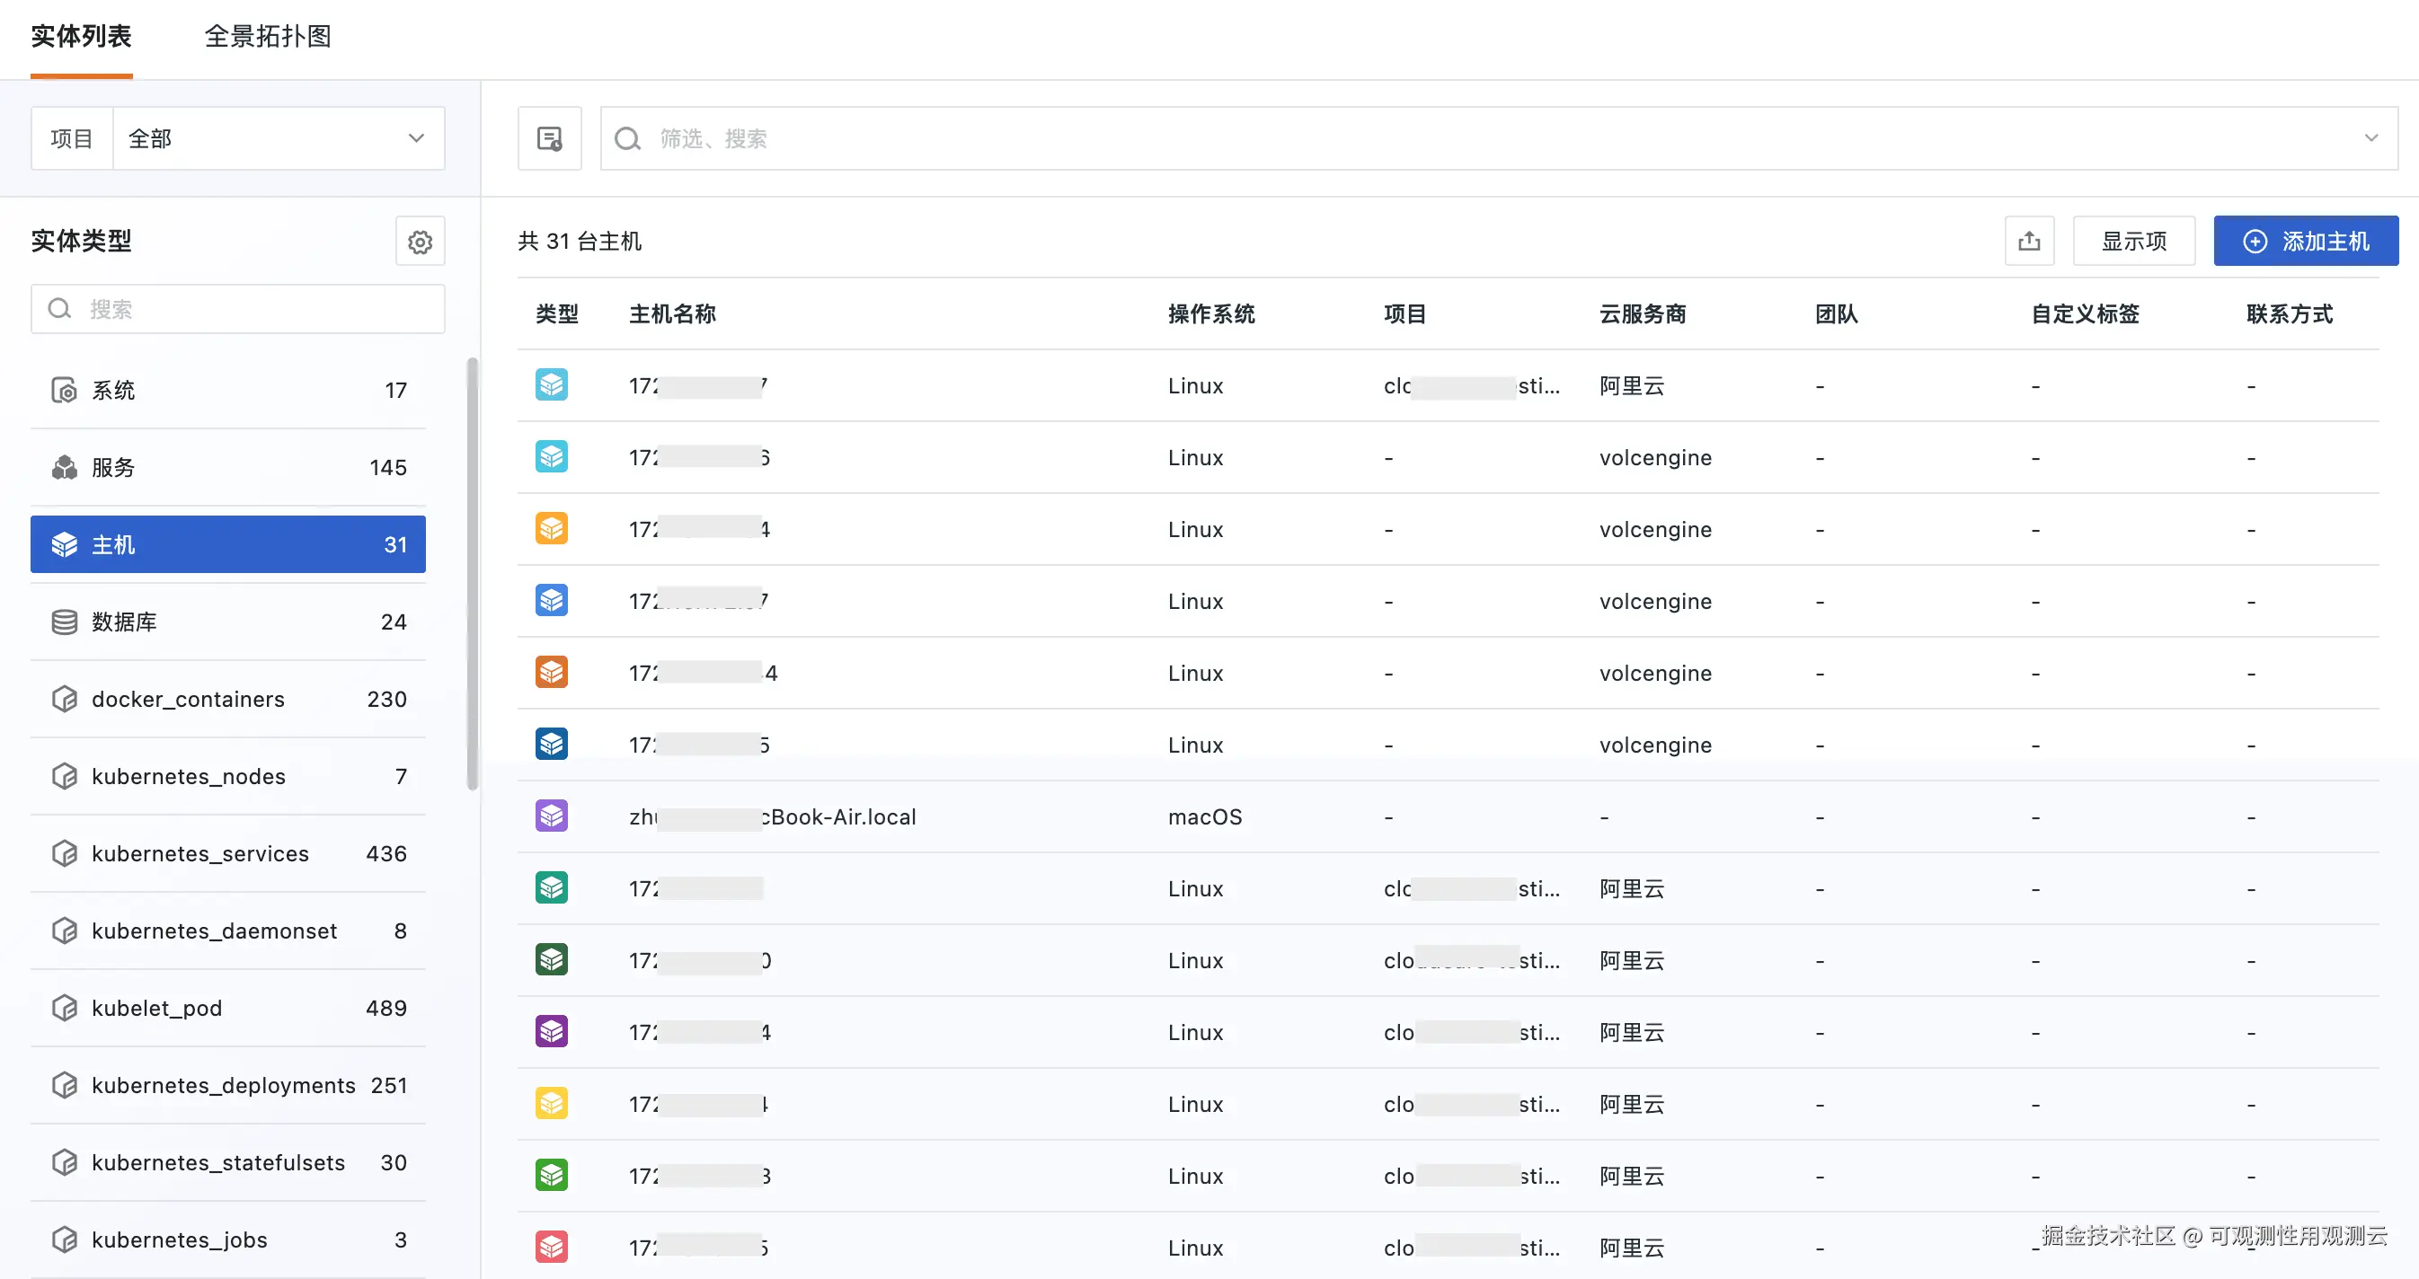Click the 服务 services icon in sidebar
This screenshot has width=2419, height=1279.
64,467
